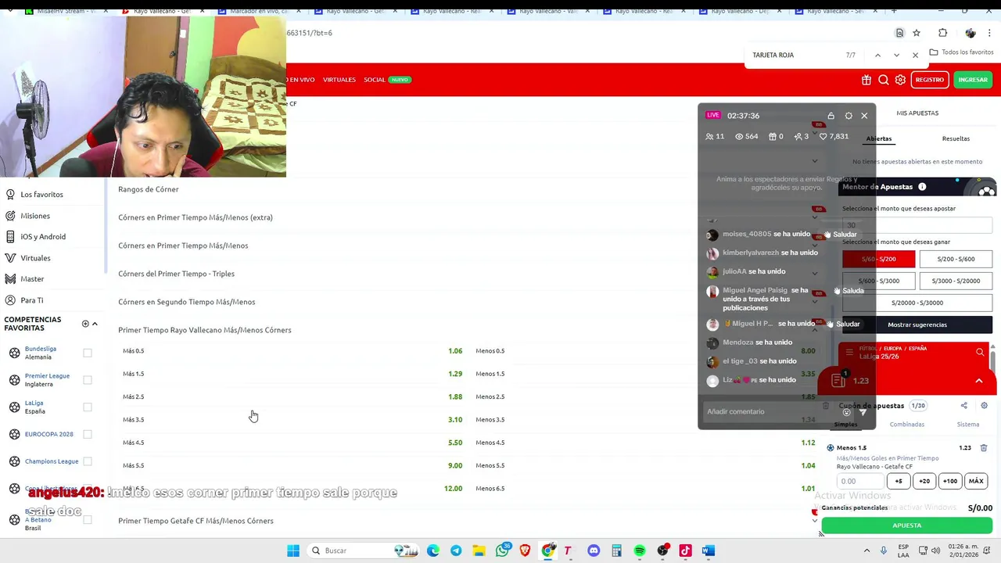Open Telegram from the taskbar
The width and height of the screenshot is (1001, 563).
coord(456,550)
